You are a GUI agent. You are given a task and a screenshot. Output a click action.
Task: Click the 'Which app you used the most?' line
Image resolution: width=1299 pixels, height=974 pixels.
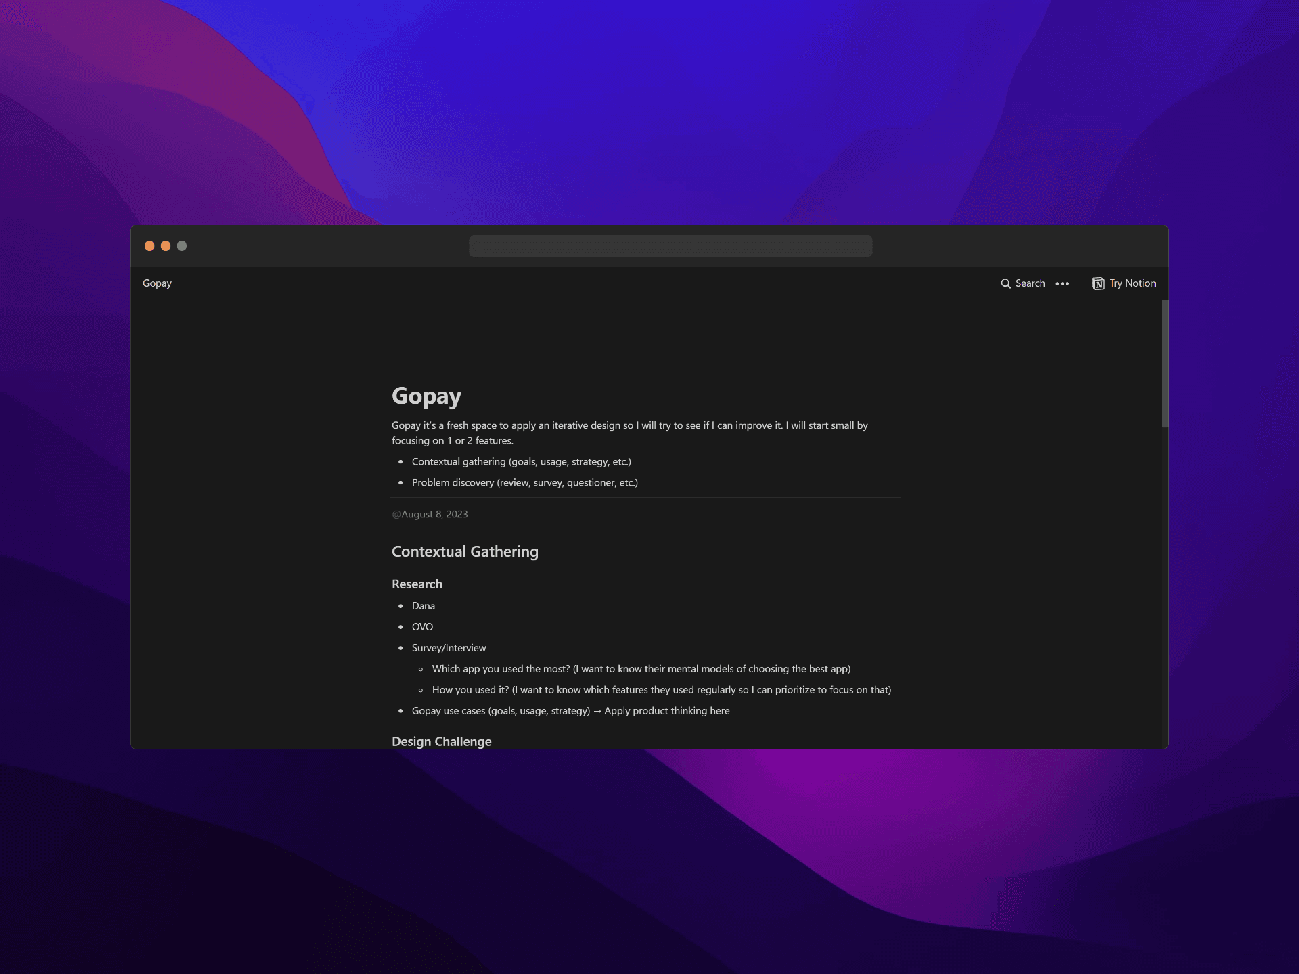coord(641,669)
